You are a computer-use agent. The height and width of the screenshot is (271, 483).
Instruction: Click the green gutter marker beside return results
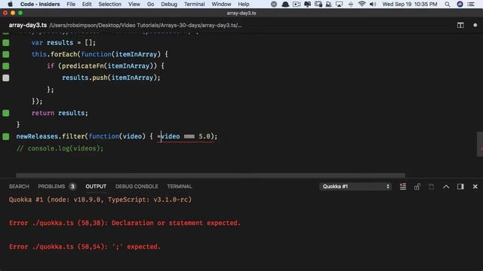[6, 113]
